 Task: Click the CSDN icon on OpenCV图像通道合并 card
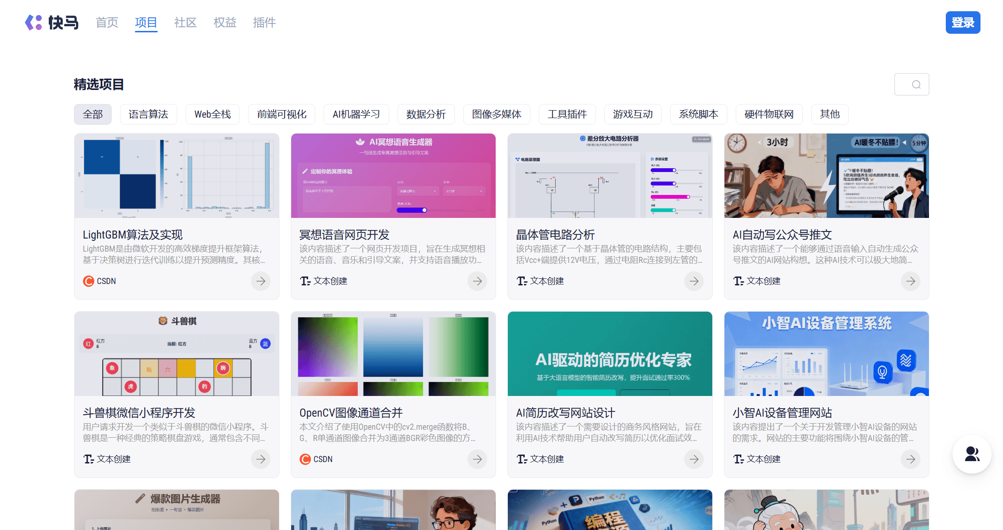(305, 459)
